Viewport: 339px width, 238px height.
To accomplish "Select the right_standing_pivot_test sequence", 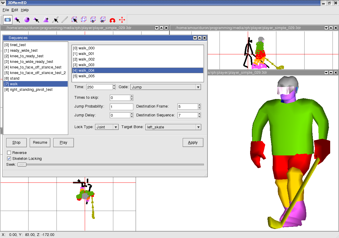I will (x=36, y=90).
